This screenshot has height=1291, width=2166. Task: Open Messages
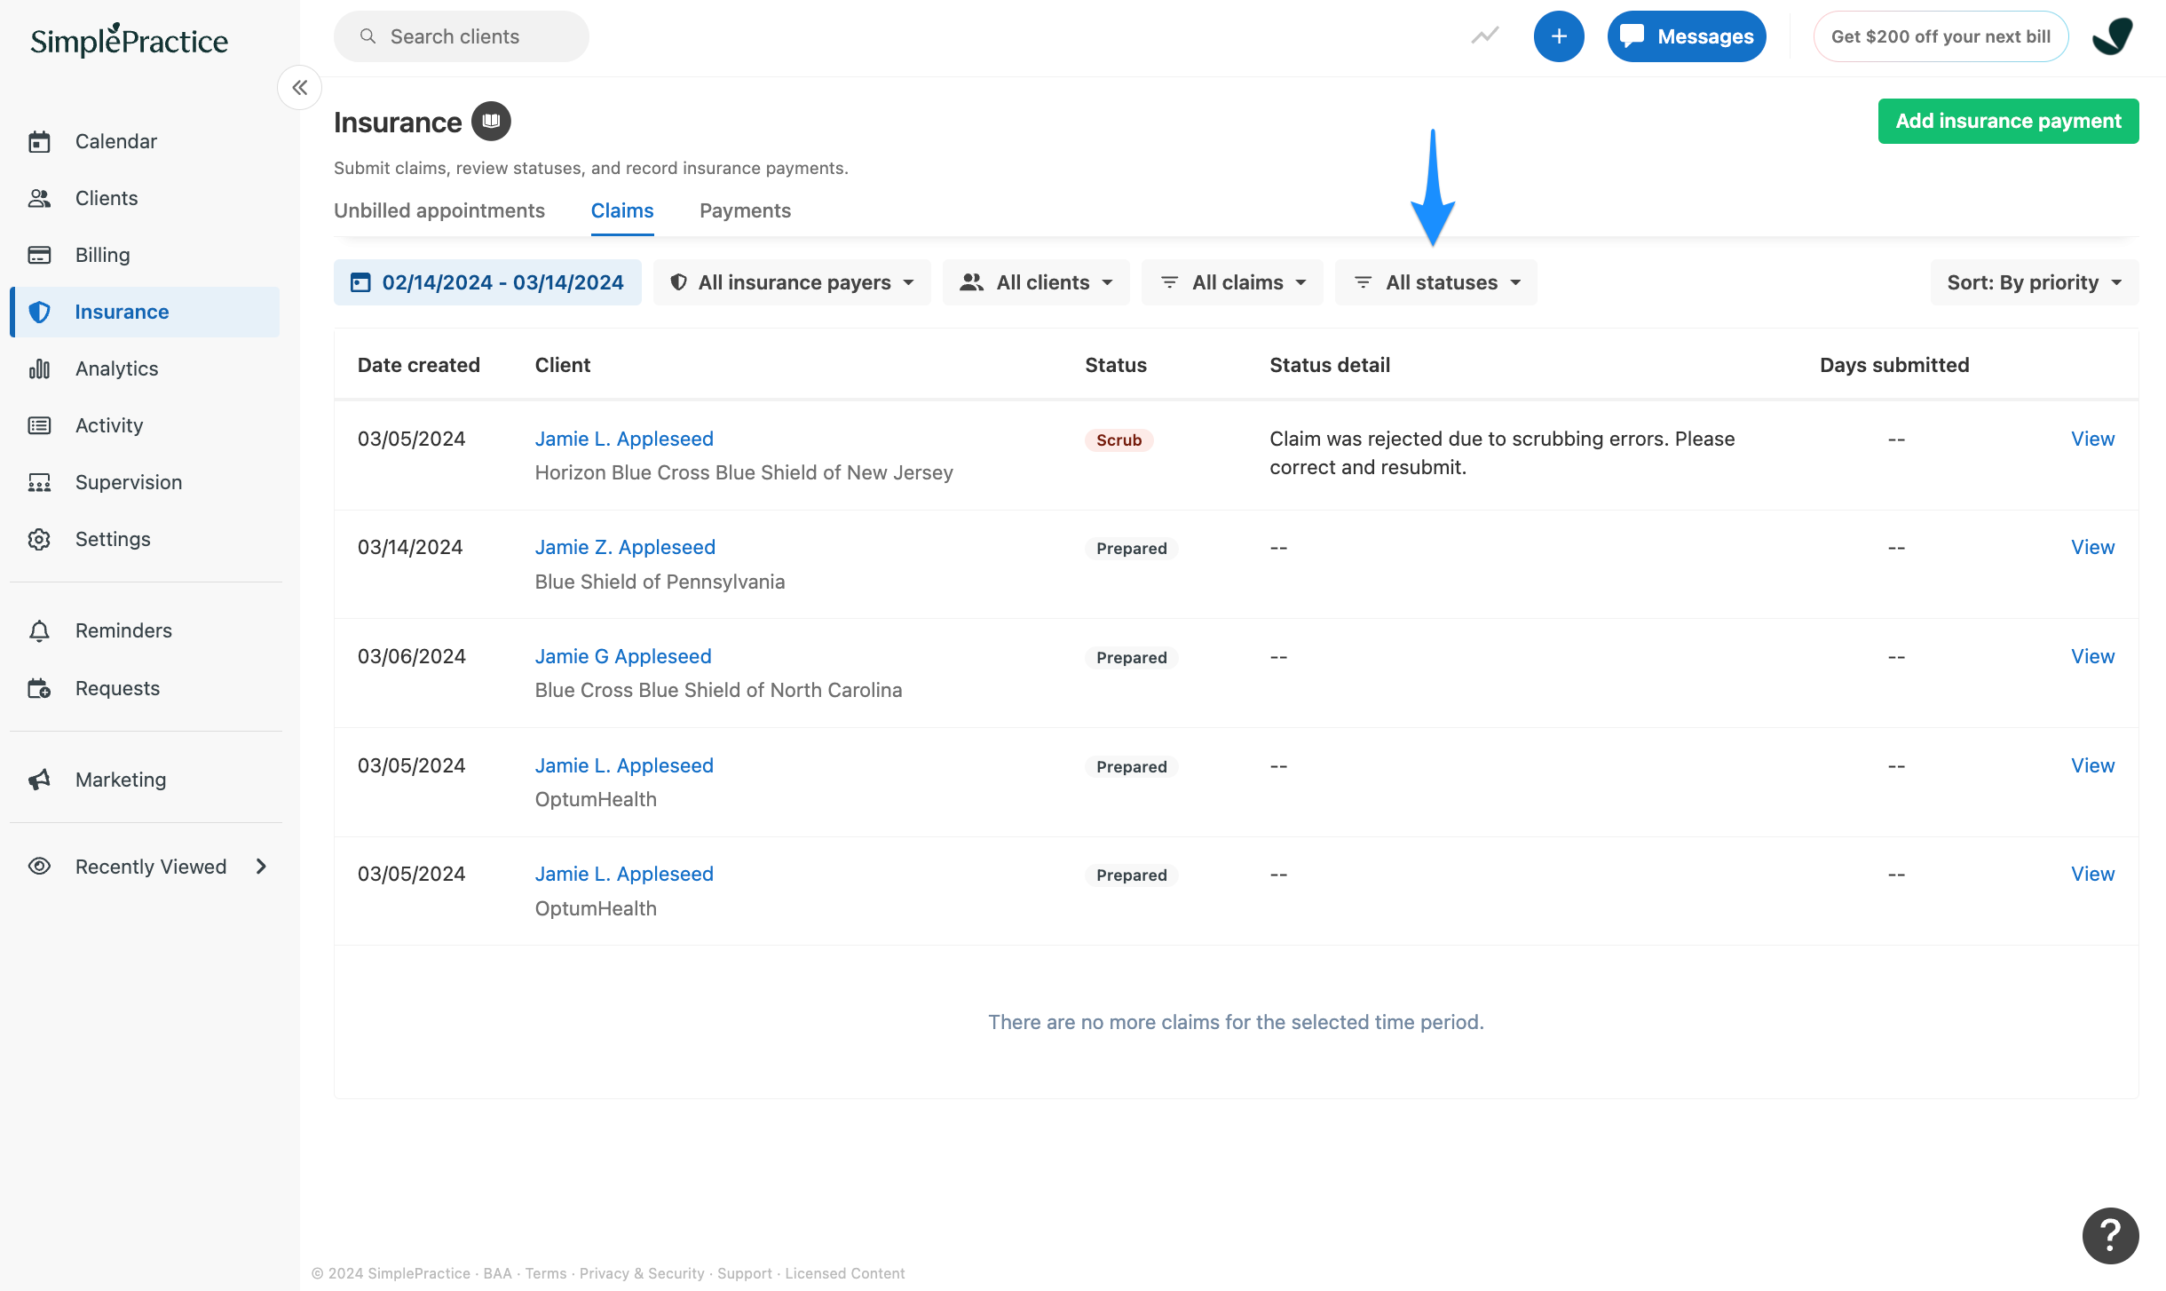point(1687,36)
